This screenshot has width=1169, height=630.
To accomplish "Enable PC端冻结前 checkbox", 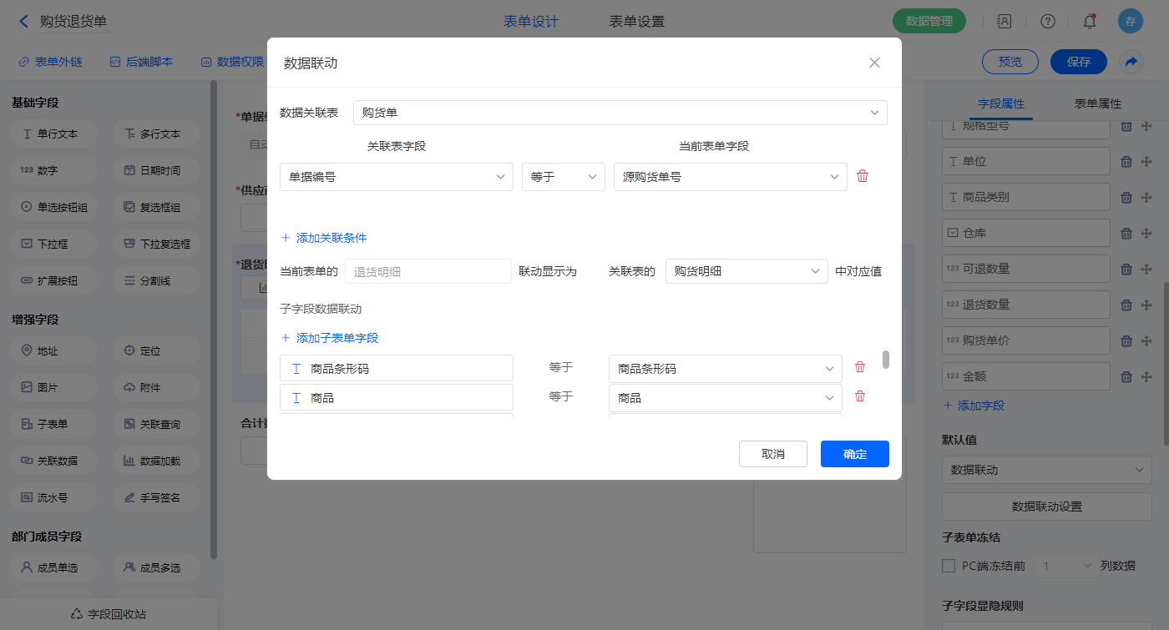I will coord(949,566).
